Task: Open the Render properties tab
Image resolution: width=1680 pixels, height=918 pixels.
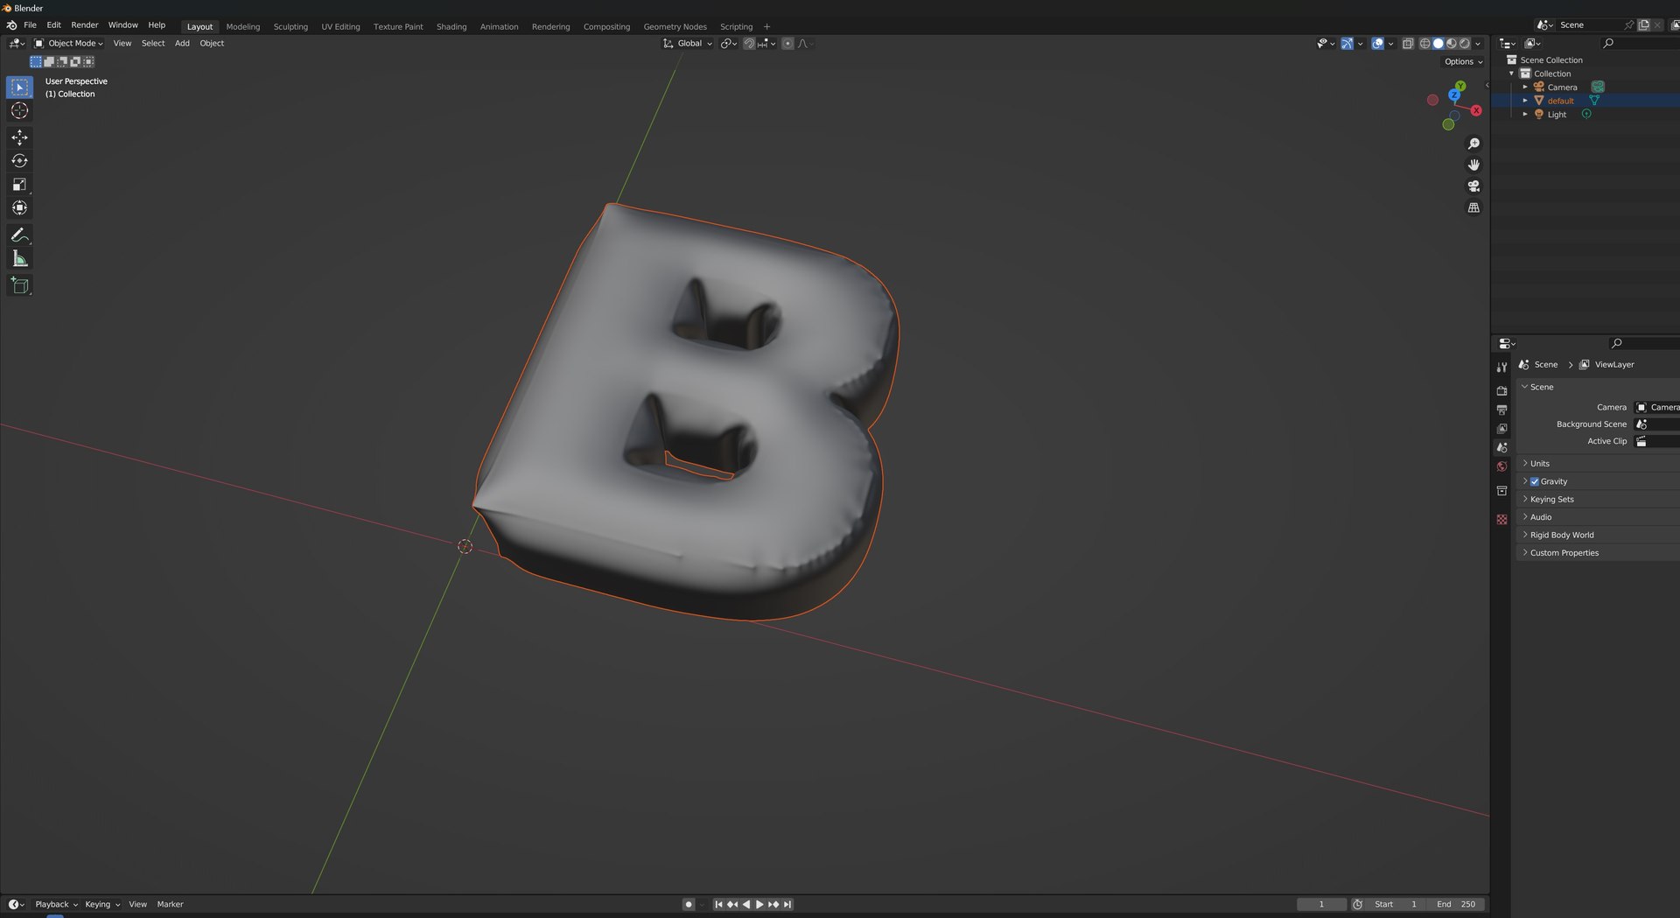Action: (1501, 391)
